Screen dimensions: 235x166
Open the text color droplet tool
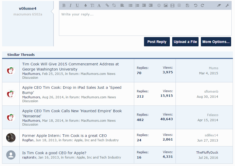pyautogui.click(x=85, y=5)
